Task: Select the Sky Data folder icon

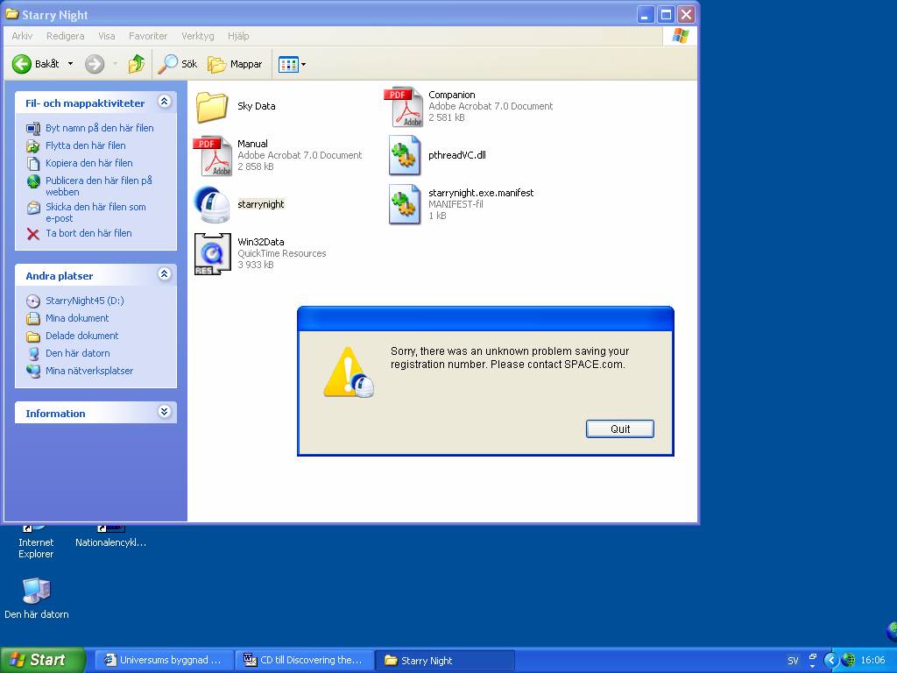Action: pyautogui.click(x=212, y=106)
